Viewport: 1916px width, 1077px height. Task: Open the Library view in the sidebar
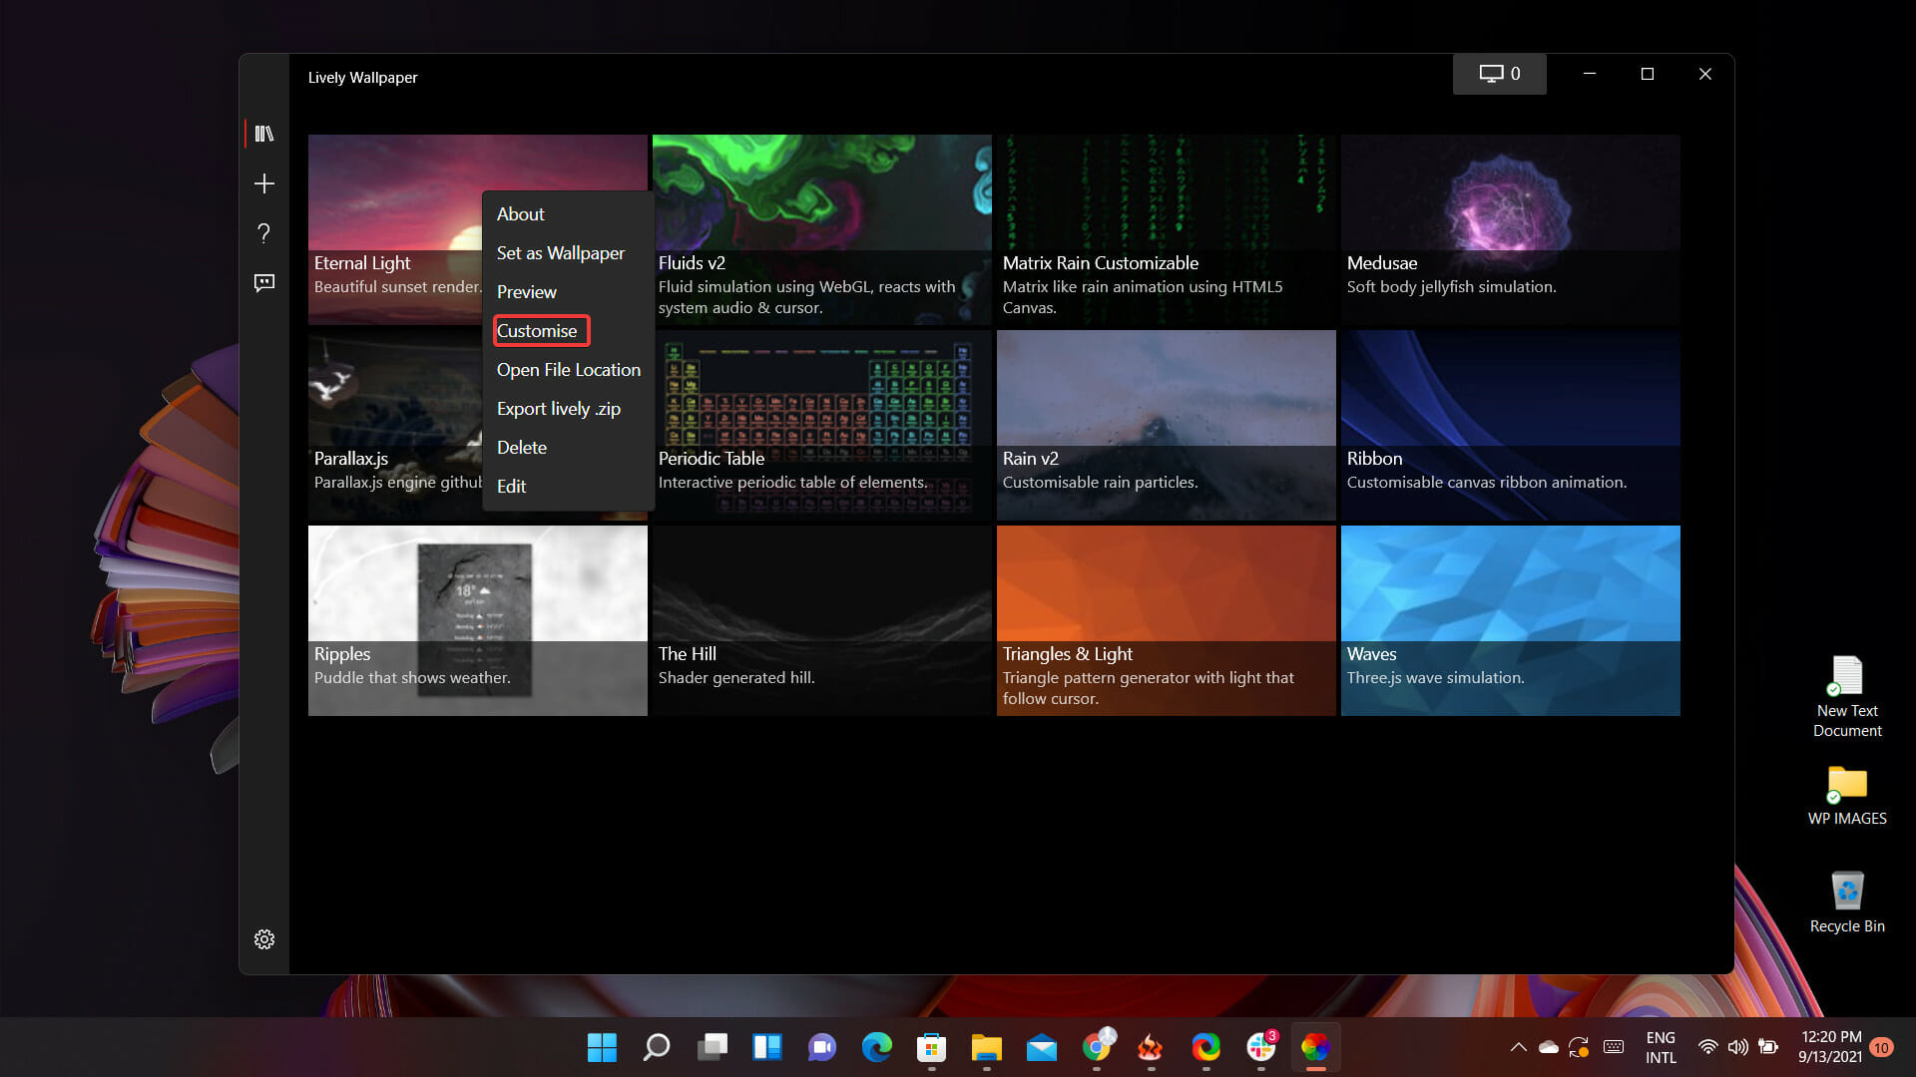[263, 133]
